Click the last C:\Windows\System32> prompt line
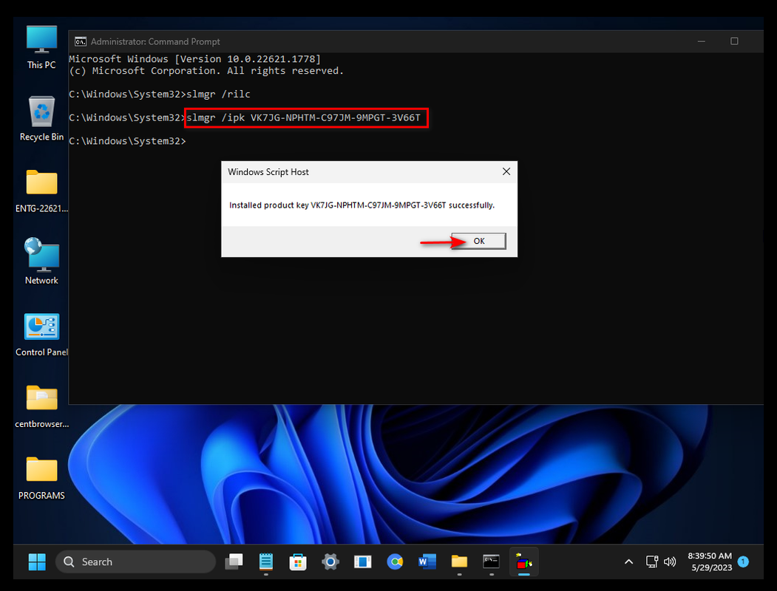This screenshot has width=777, height=591. 127,141
